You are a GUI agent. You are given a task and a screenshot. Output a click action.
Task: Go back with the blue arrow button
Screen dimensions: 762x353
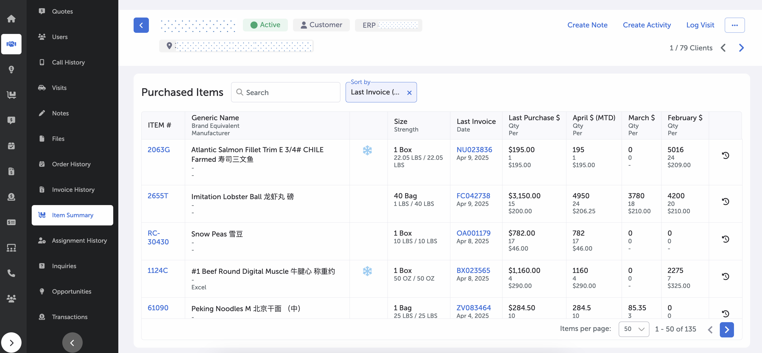click(x=141, y=25)
